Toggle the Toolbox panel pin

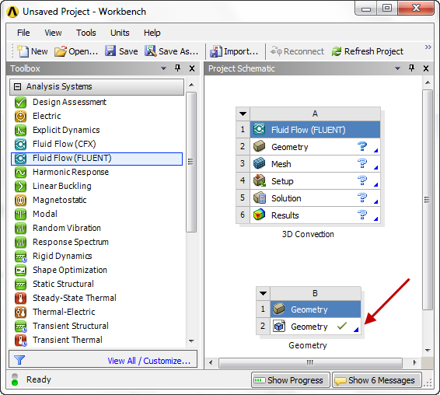pos(177,68)
